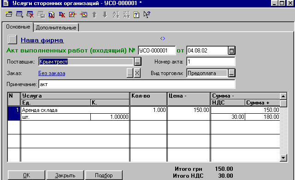
Task: Click the Услуга column header
Action: pyautogui.click(x=75, y=96)
